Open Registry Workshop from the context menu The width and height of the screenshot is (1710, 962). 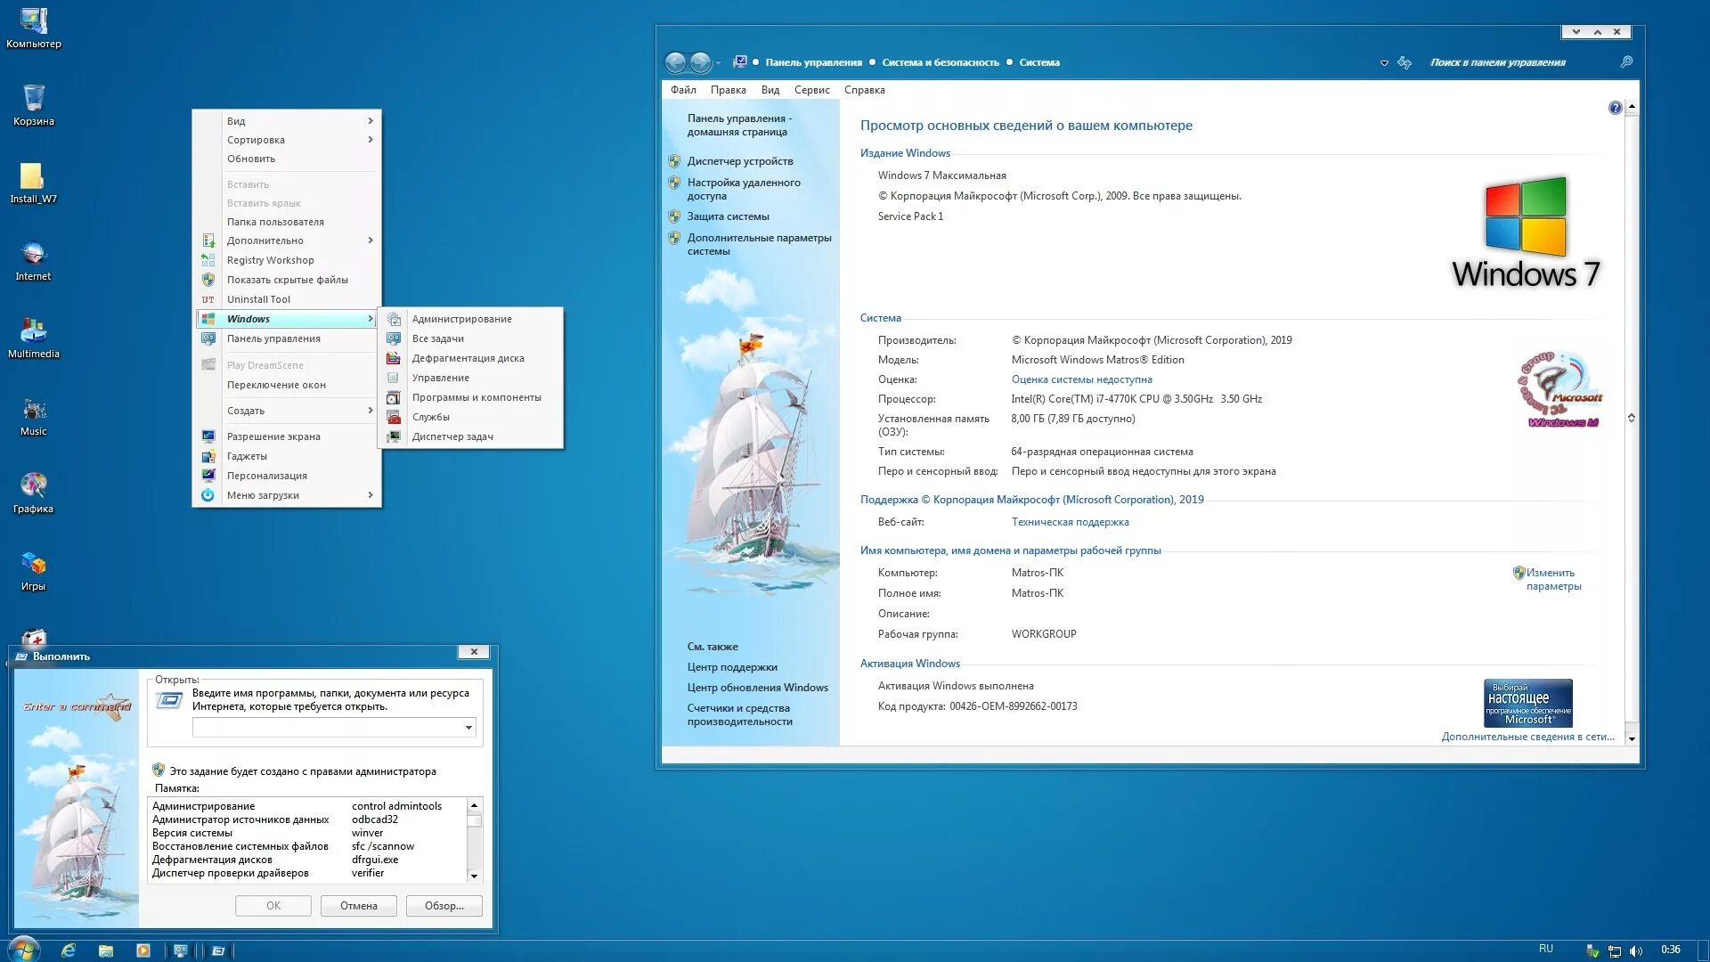[x=271, y=259]
